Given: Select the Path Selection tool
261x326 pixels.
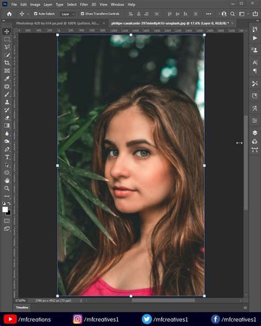Looking at the screenshot, I should [x=7, y=165].
